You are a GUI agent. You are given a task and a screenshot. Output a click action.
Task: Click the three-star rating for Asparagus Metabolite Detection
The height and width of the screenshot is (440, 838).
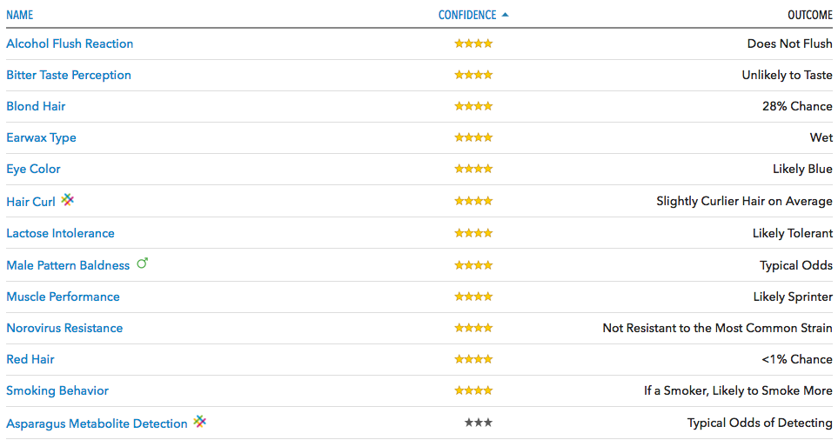[x=478, y=423]
